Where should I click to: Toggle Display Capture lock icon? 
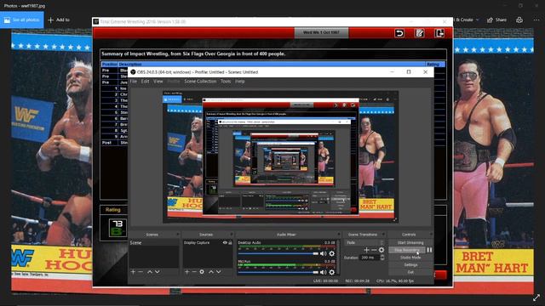(x=230, y=242)
